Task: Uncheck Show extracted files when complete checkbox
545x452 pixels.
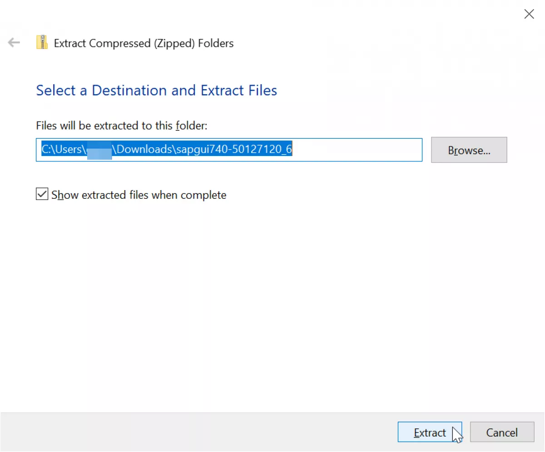Action: pyautogui.click(x=42, y=195)
